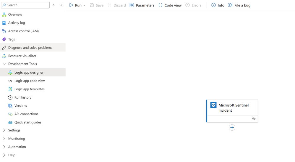Open the Overview page
The width and height of the screenshot is (295, 162).
point(33,14)
